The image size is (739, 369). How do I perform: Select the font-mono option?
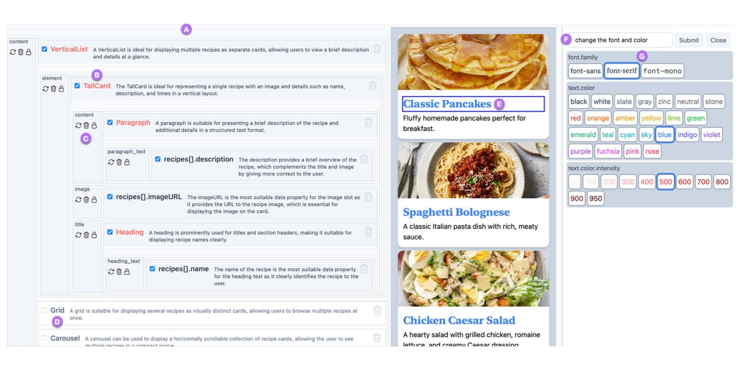click(662, 71)
